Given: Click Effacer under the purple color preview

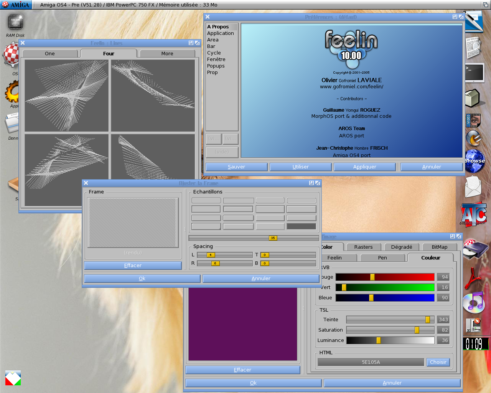Looking at the screenshot, I should coord(243,370).
